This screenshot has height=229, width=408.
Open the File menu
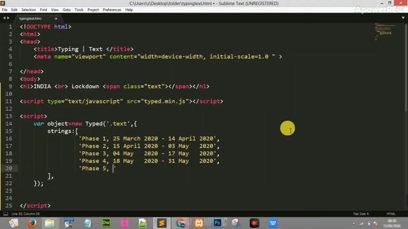click(4, 10)
